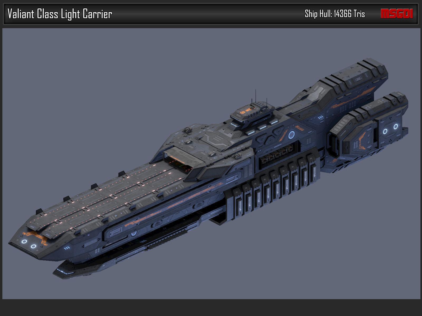Click the 'Ship Hull: 14366 Tris' text
The image size is (422, 316).
coord(335,14)
